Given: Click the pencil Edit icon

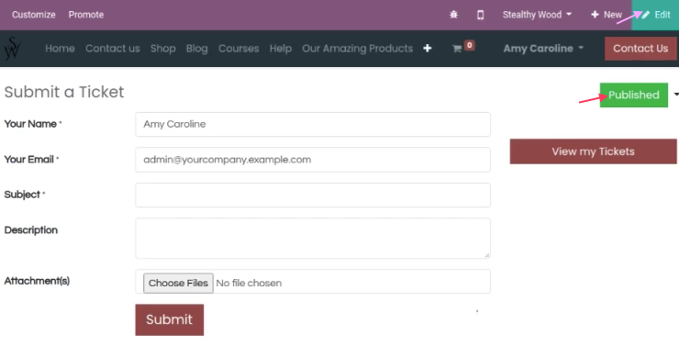Looking at the screenshot, I should pos(646,15).
